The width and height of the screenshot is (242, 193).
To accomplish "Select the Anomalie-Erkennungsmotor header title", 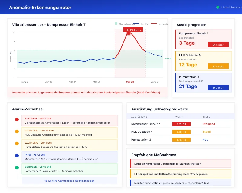I will [x=41, y=8].
